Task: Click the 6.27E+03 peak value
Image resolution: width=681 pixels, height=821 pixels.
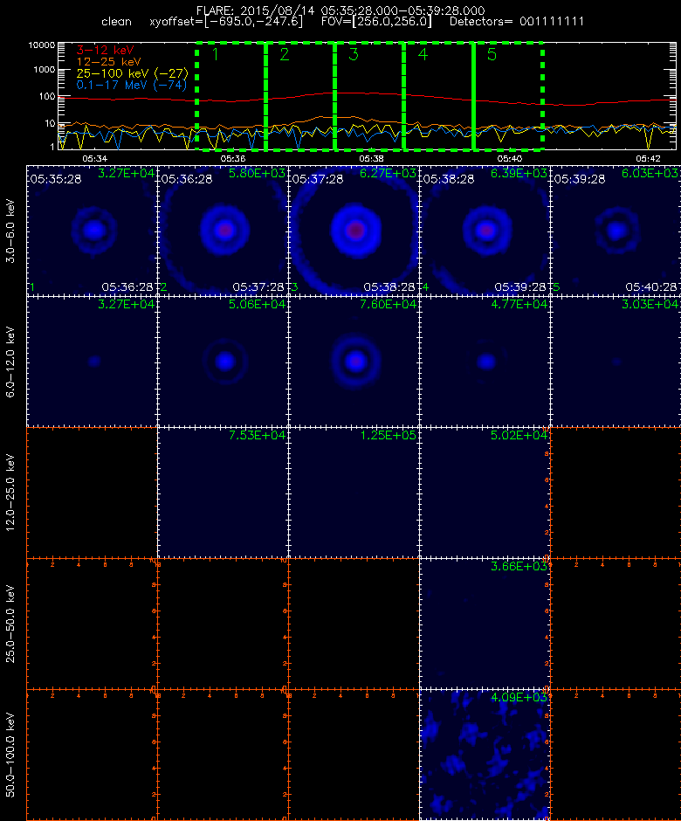Action: click(x=388, y=173)
